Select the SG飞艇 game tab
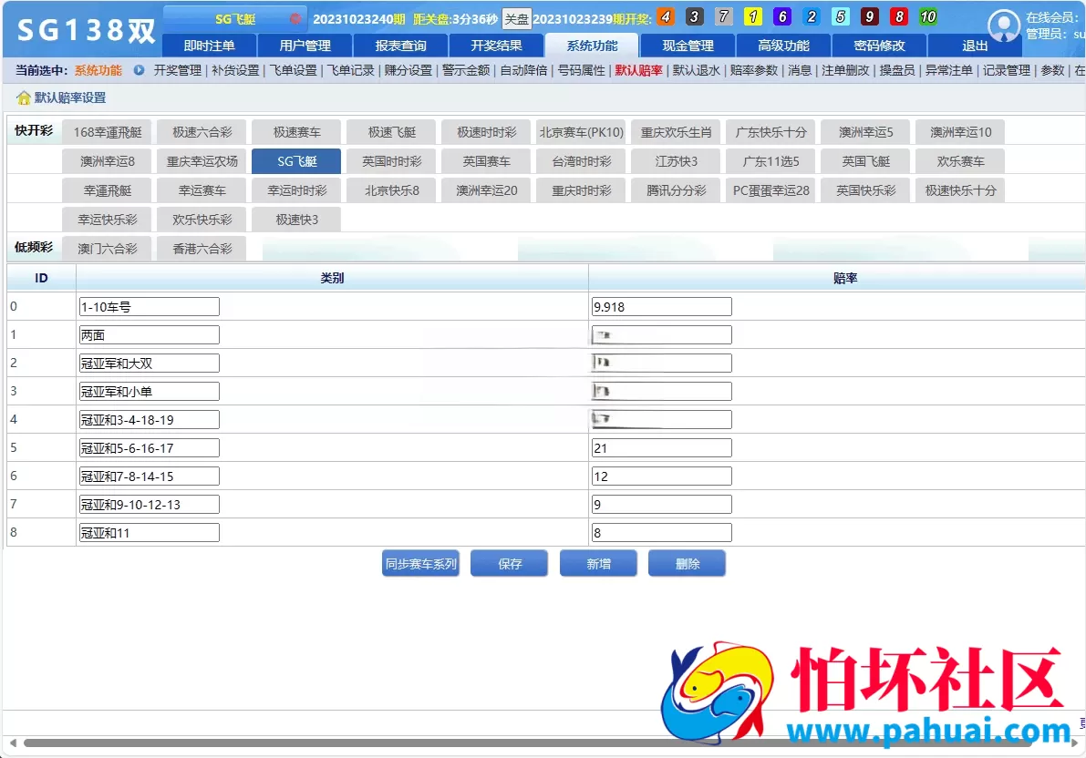The height and width of the screenshot is (758, 1086). pos(296,161)
